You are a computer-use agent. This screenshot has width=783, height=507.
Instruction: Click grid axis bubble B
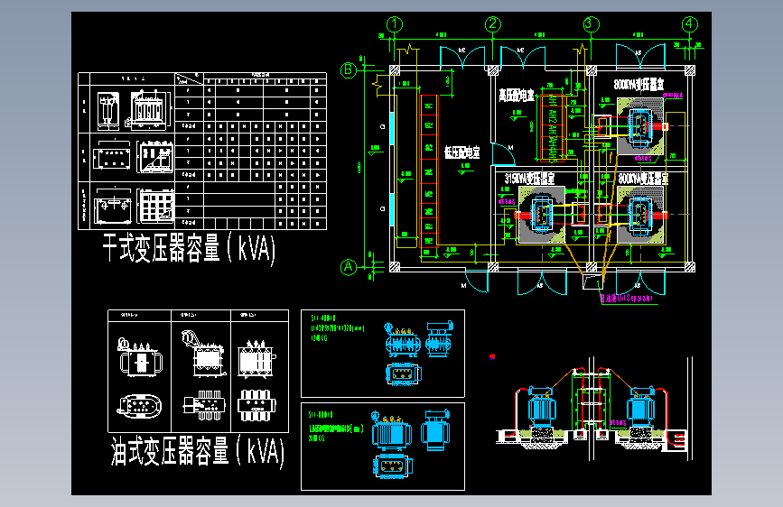click(x=349, y=69)
